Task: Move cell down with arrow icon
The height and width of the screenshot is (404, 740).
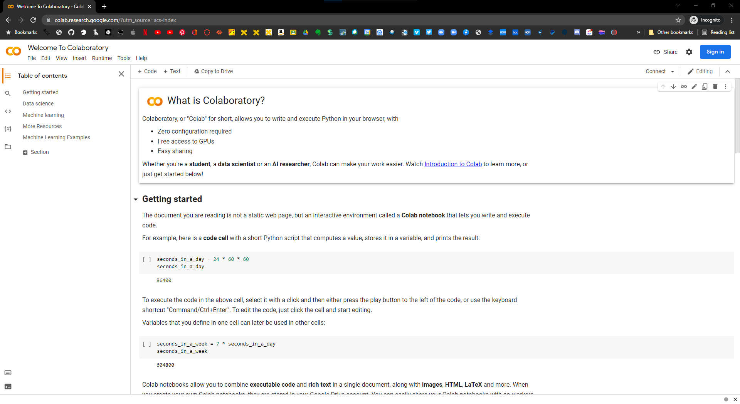Action: [673, 87]
